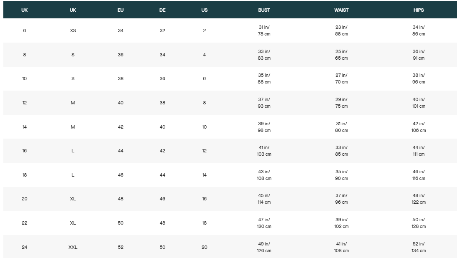460x258 pixels.
Task: Click the BUST column header
Action: point(264,10)
